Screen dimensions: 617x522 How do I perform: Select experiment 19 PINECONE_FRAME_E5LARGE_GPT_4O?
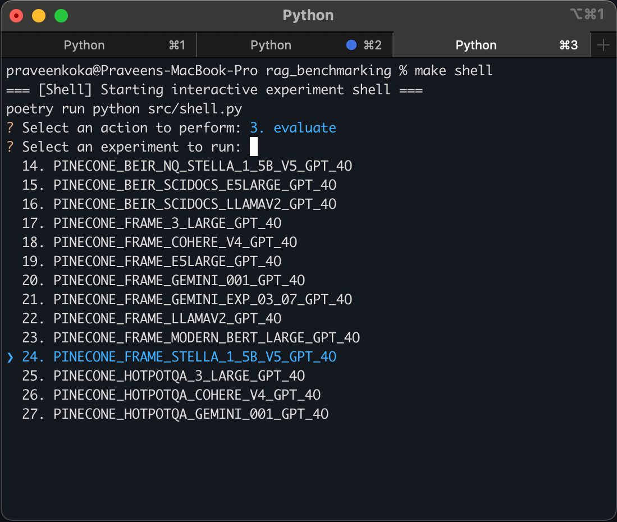[x=152, y=261]
